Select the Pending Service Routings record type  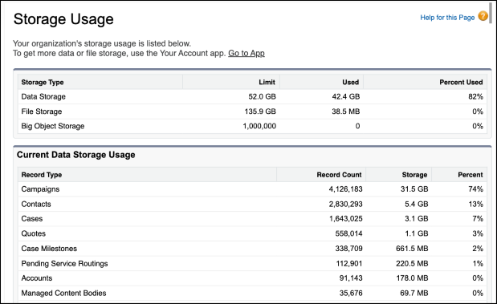[x=64, y=263]
